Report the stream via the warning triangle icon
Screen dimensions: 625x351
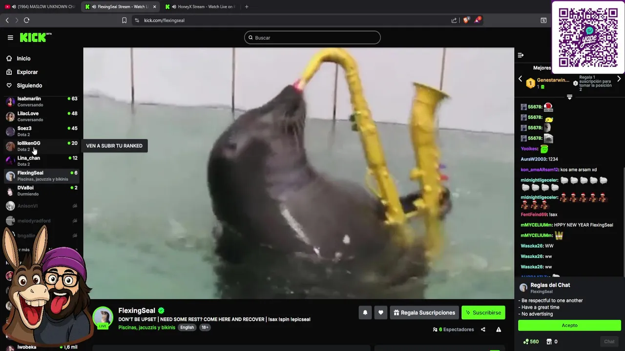[x=499, y=330]
